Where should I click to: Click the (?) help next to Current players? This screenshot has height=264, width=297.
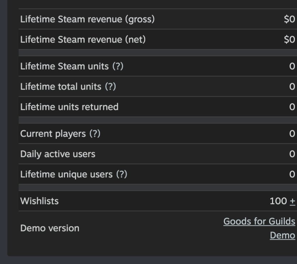tap(95, 134)
